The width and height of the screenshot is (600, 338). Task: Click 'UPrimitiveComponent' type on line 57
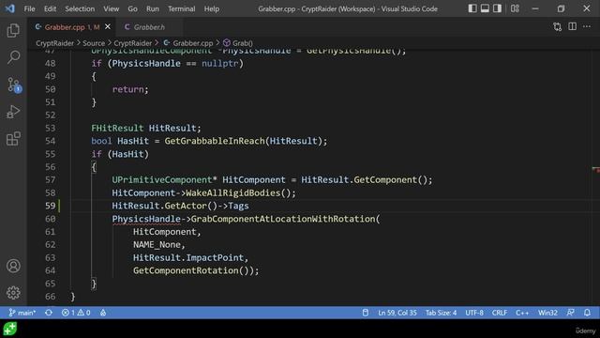click(x=162, y=179)
